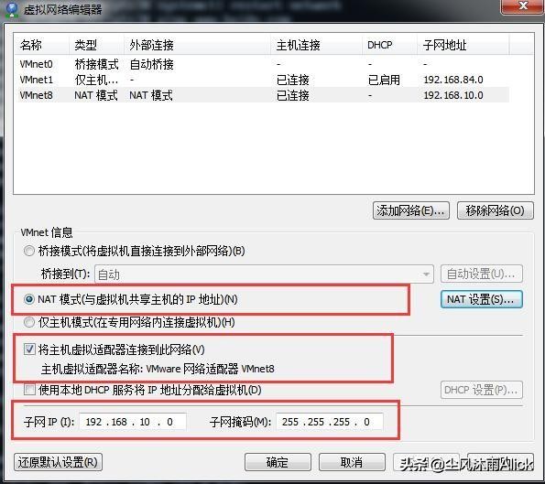Click 移除网络(O) button

(496, 210)
